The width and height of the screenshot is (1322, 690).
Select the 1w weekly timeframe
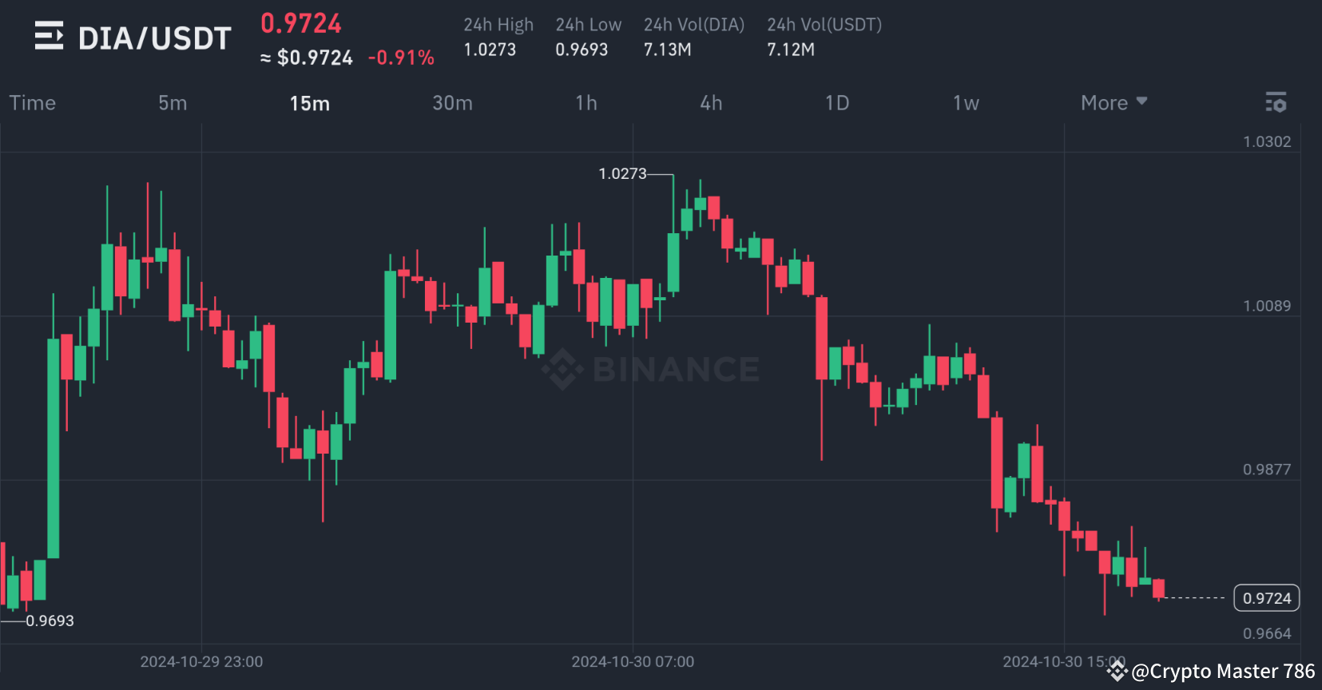click(x=964, y=102)
